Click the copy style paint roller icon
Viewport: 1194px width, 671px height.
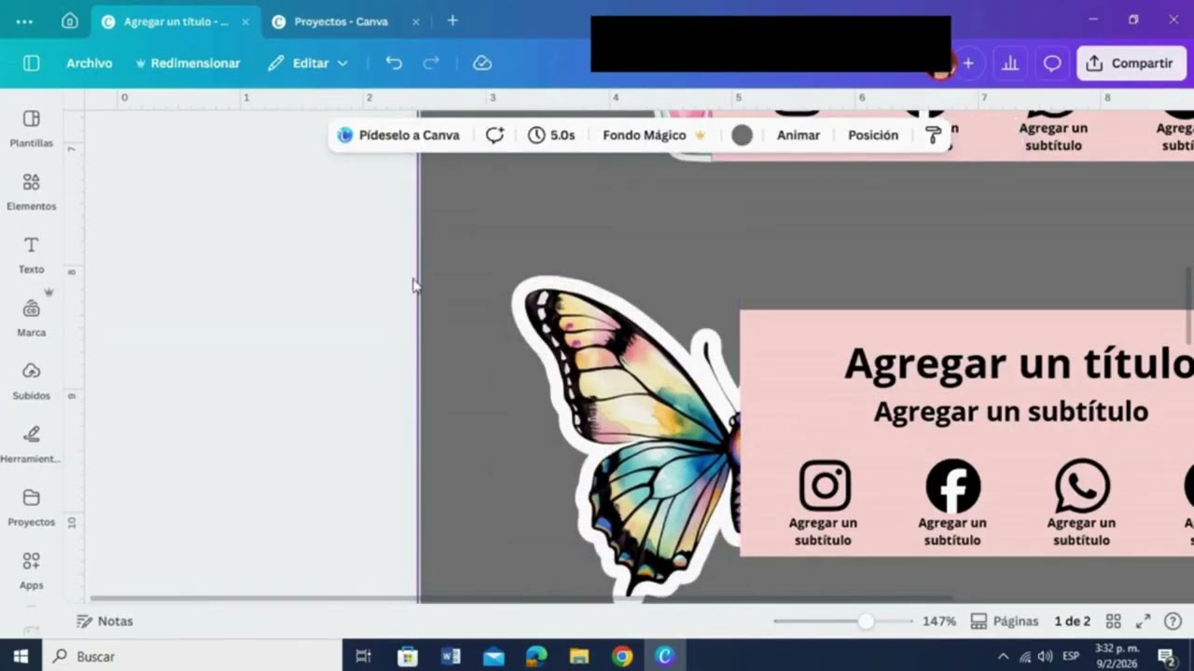[933, 135]
